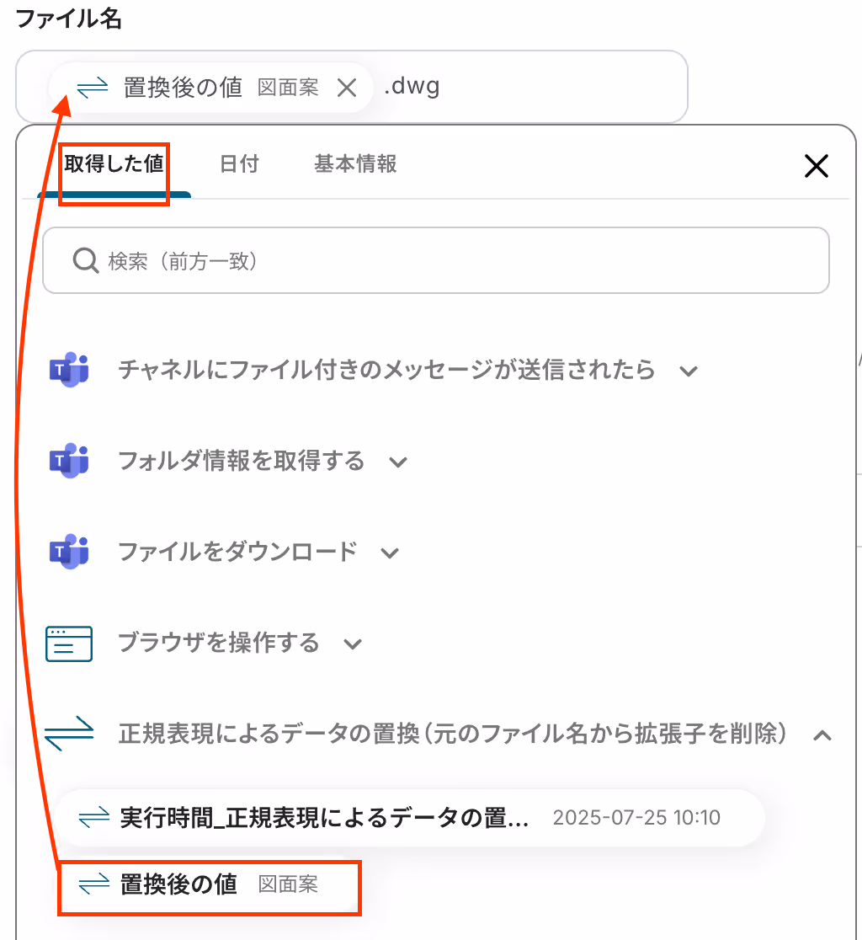Screen dimensions: 862x940
Task: Click the magnifier icon in the search box
Action: 86,261
